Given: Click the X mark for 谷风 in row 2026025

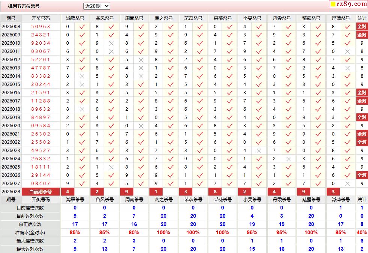Looking at the screenshot, I should click(x=111, y=167).
